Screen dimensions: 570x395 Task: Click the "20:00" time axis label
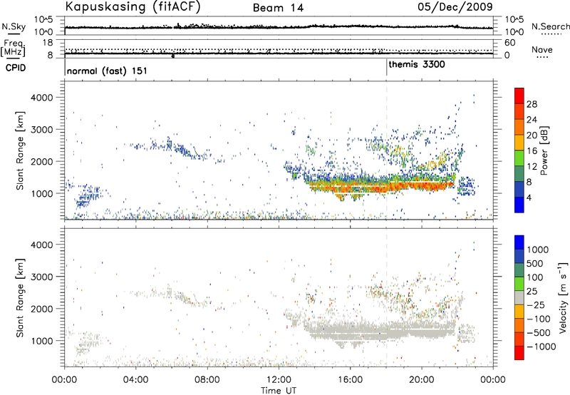point(422,379)
